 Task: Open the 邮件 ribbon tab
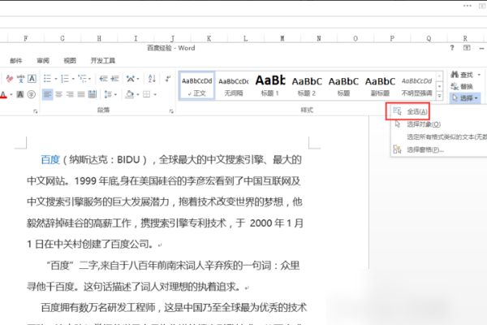click(16, 61)
